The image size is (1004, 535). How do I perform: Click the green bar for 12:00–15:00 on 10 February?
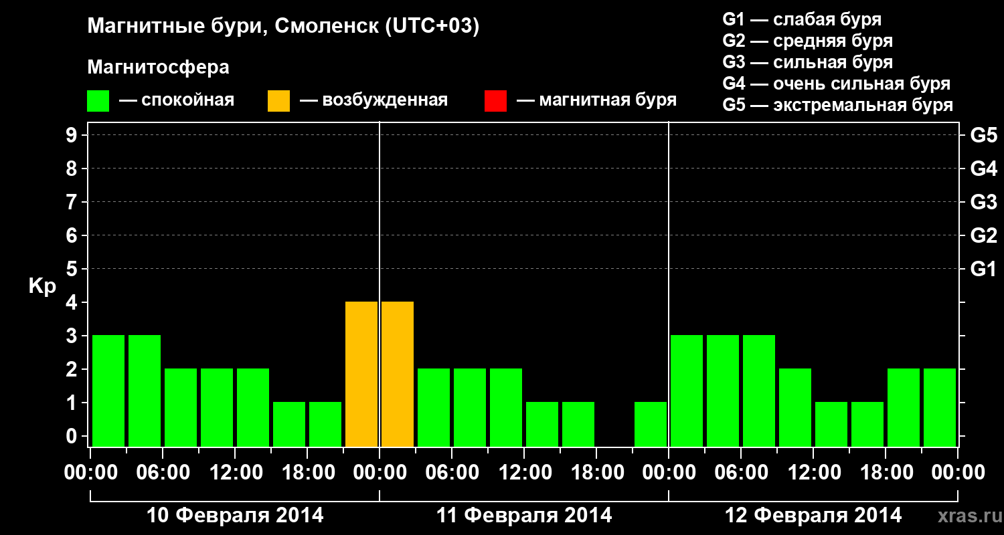(253, 407)
